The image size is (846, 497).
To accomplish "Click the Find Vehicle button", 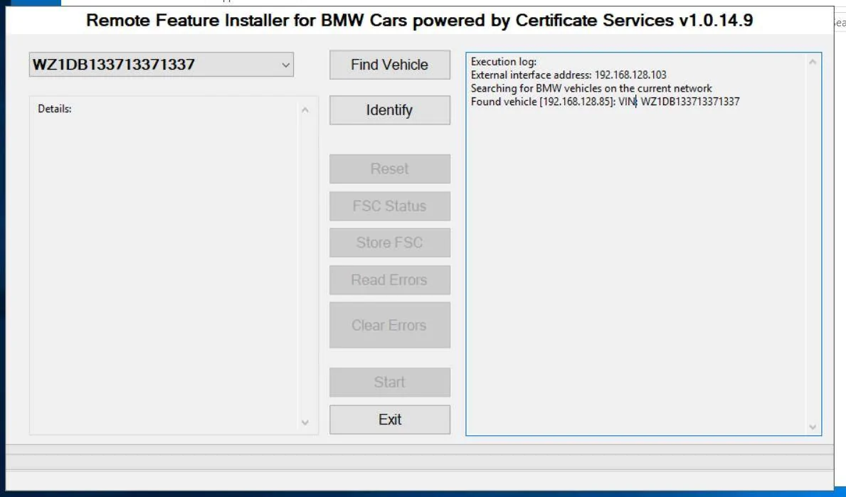I will (x=389, y=65).
